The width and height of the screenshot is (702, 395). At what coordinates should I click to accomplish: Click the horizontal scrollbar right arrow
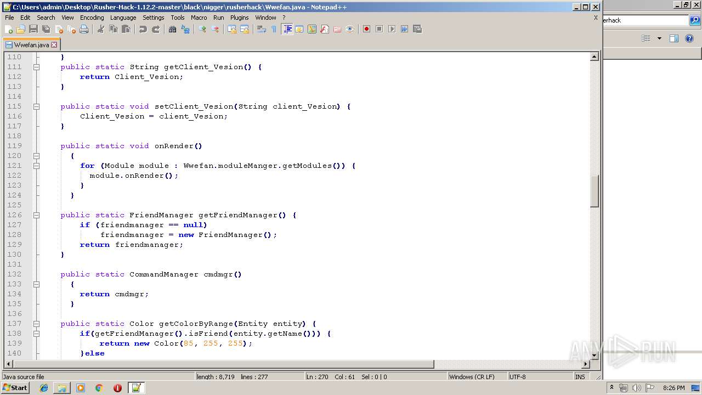click(x=585, y=364)
